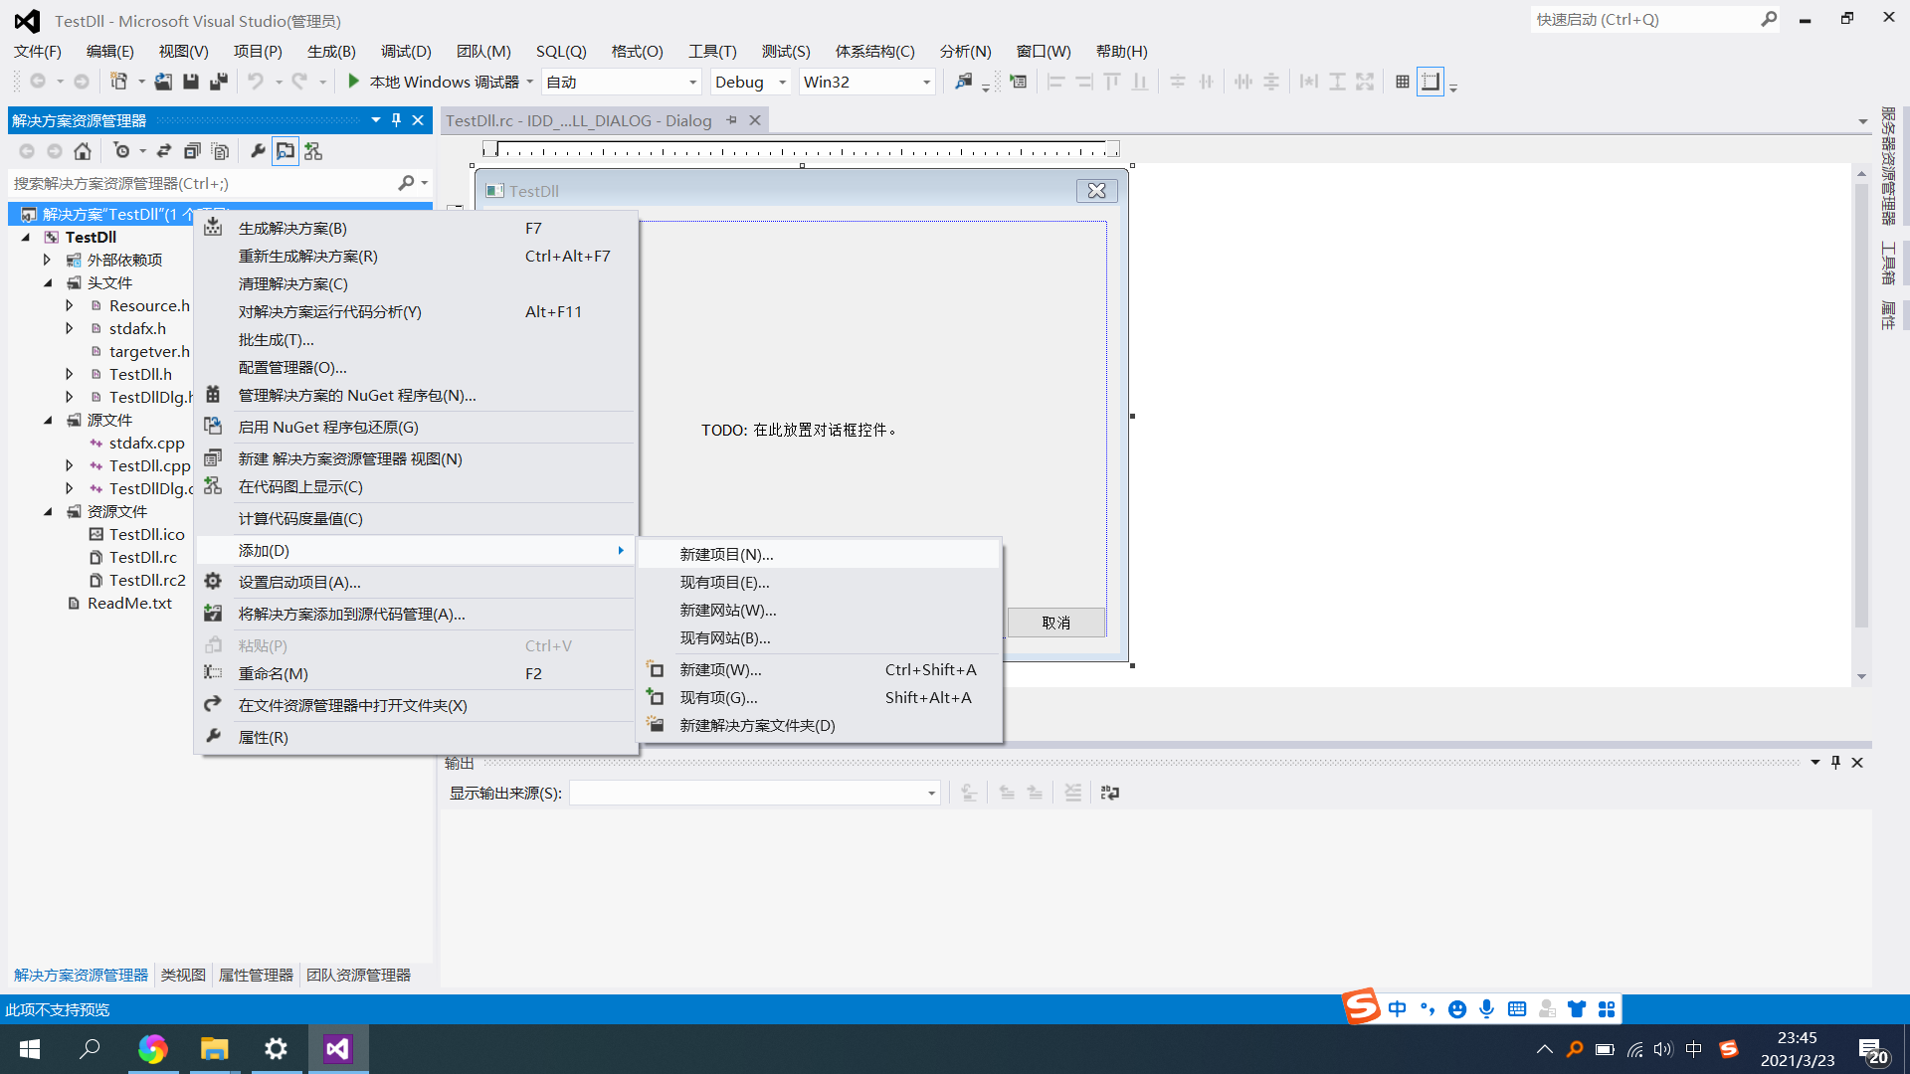Click the word wrap icon in Output panel
This screenshot has width=1910, height=1074.
pyautogui.click(x=1109, y=793)
